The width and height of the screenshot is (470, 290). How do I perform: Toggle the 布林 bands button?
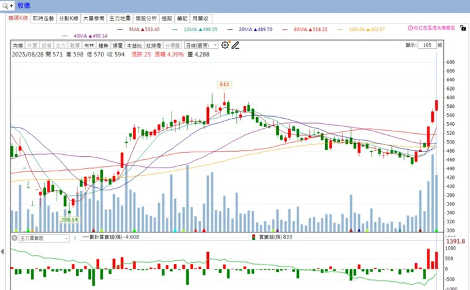coord(89,45)
